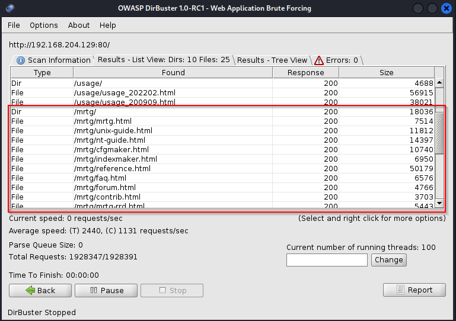Open the Options menu
Image resolution: width=456 pixels, height=321 pixels.
coord(44,25)
